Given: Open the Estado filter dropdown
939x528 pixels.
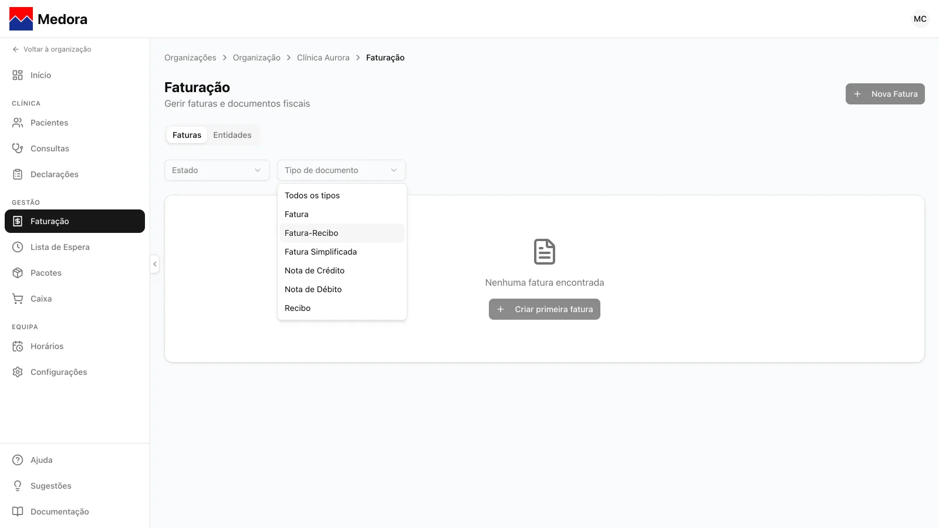Looking at the screenshot, I should 217,170.
